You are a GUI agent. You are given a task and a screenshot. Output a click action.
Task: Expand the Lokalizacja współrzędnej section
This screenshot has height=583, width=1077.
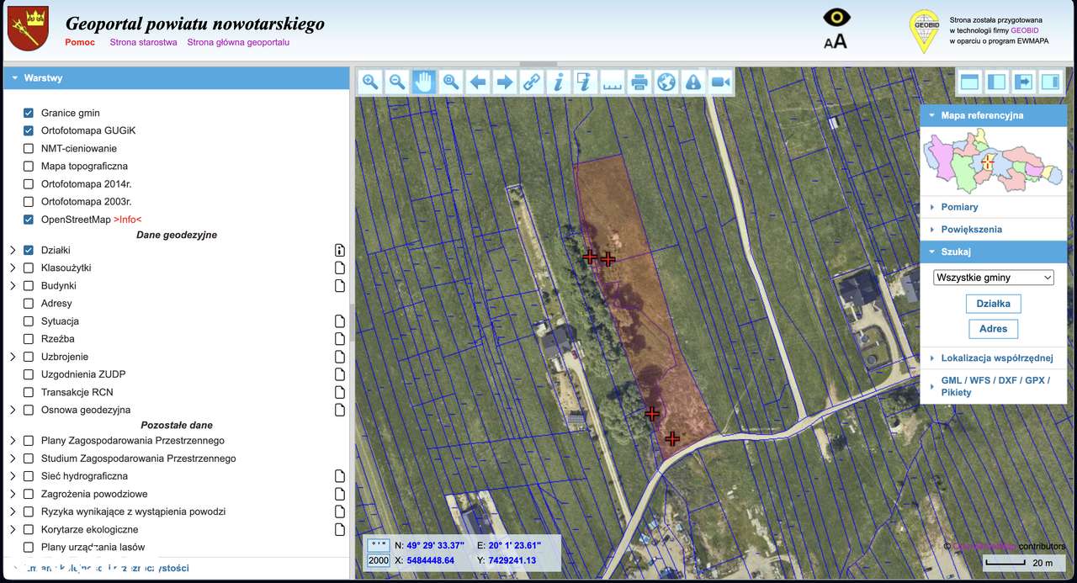tap(995, 358)
